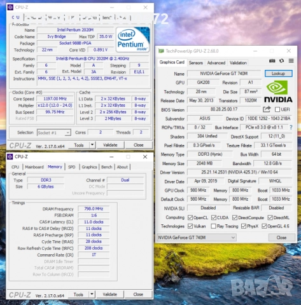Click the DRAM Frequency value 798.0 MHz
Image resolution: width=301 pixels, height=305 pixels.
94,208
